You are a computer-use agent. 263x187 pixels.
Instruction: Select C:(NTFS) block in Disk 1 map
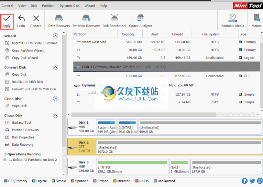[127, 127]
